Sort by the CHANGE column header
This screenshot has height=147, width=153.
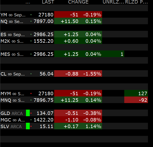pos(78,2)
